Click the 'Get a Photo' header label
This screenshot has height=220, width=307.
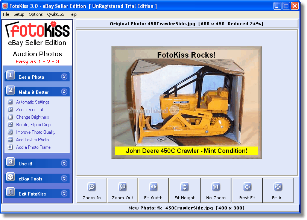pyautogui.click(x=31, y=77)
